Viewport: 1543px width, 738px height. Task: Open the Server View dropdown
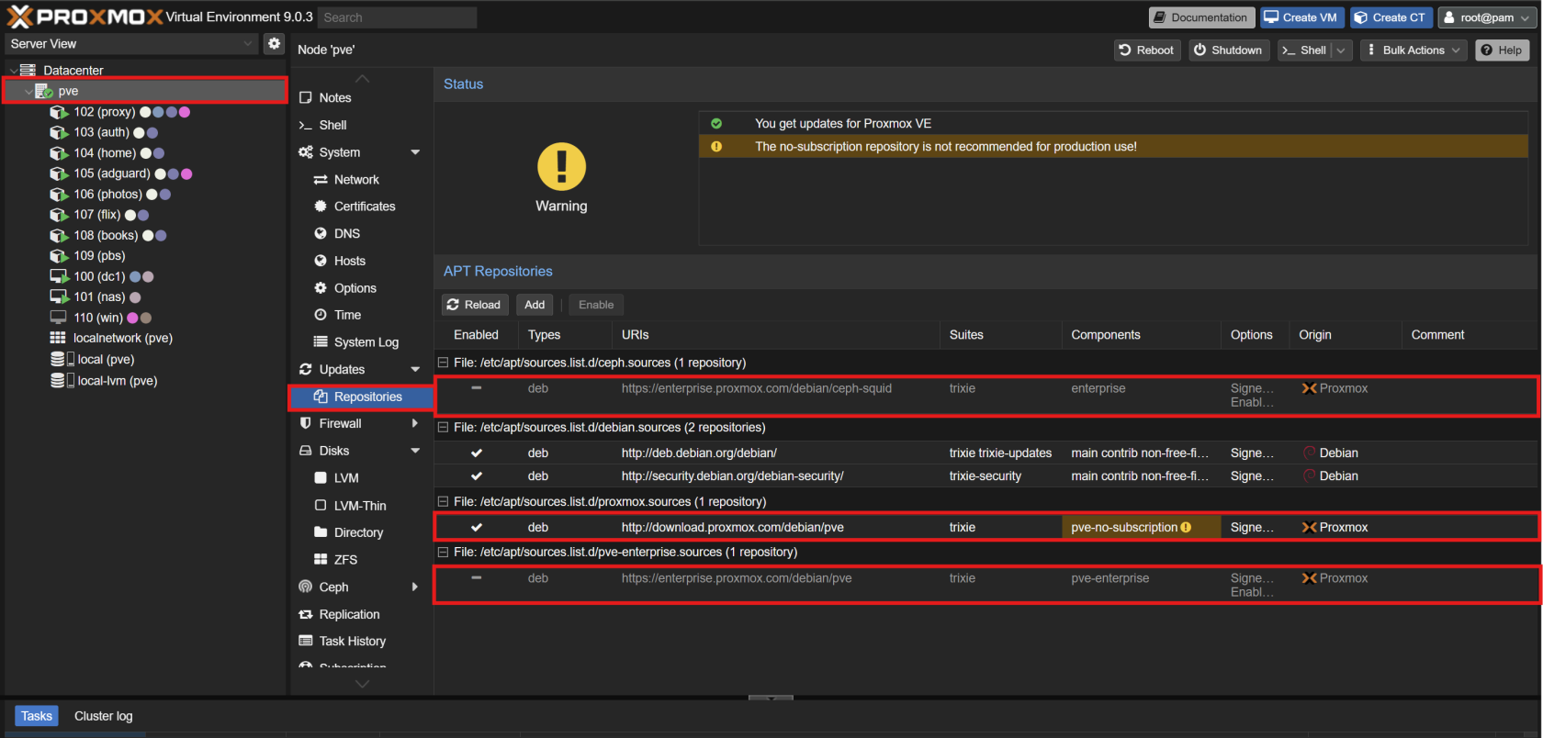tap(131, 44)
